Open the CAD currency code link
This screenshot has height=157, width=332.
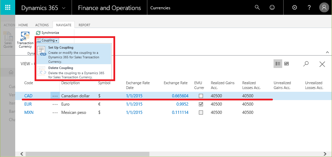pos(28,96)
